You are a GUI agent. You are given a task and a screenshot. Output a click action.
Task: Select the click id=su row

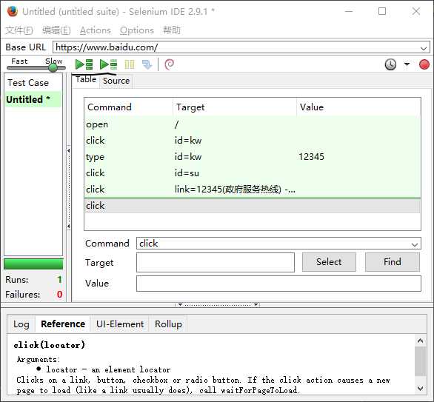[x=252, y=173]
